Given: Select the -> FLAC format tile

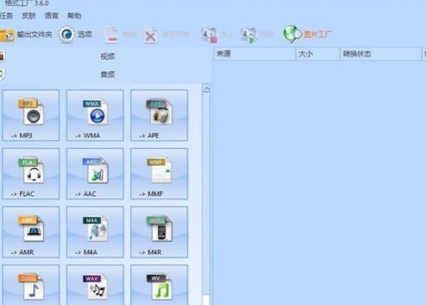Looking at the screenshot, I should 31,174.
